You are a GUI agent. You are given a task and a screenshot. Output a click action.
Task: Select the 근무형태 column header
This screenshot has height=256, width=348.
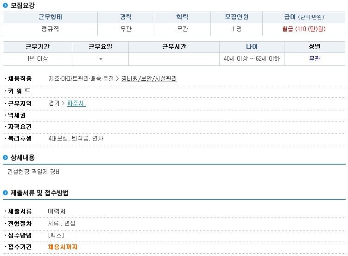(x=50, y=17)
